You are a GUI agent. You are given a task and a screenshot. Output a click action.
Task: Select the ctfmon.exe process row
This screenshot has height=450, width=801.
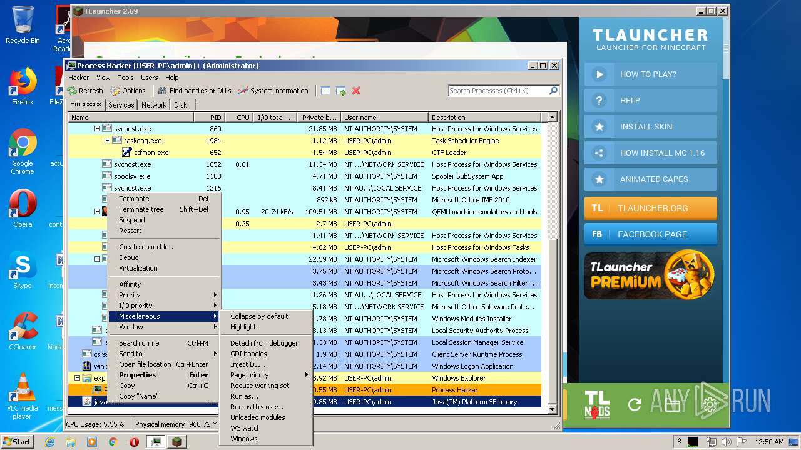(x=305, y=152)
